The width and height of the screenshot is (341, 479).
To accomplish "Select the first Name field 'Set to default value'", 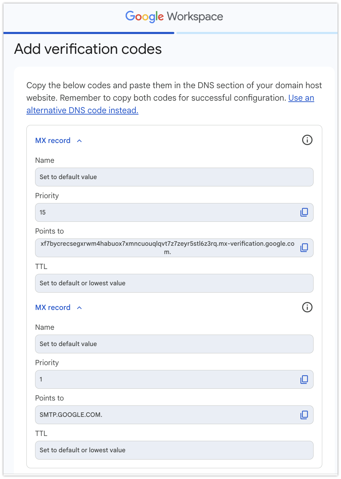I will [174, 177].
